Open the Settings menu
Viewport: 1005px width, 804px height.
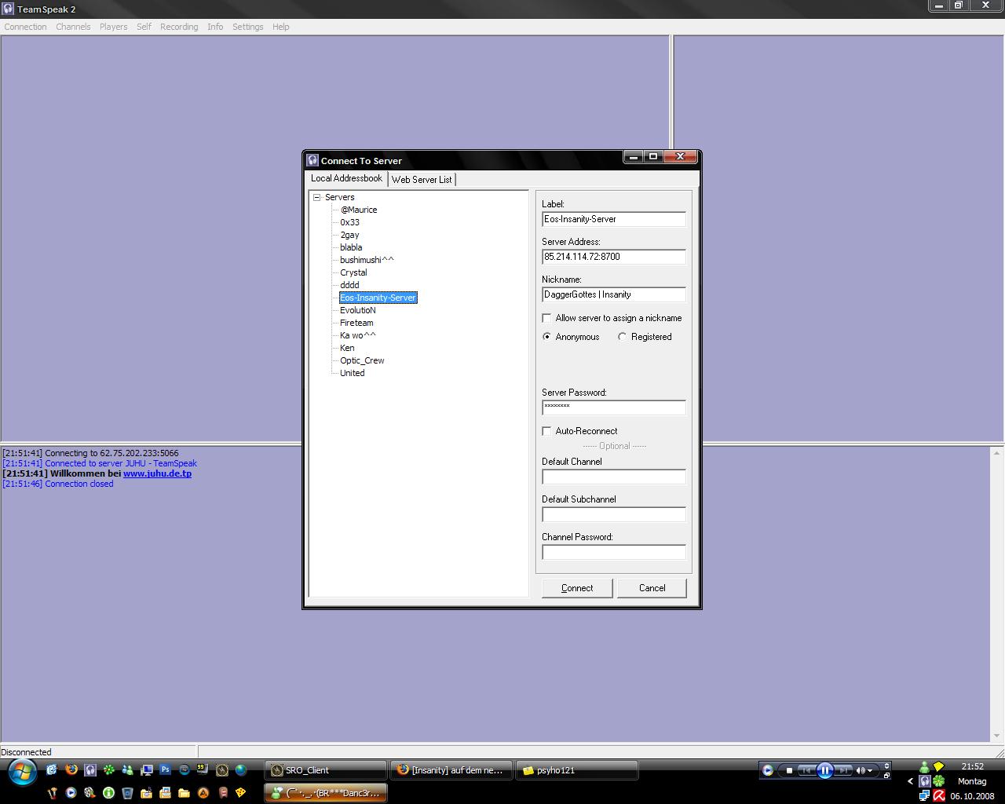(247, 27)
